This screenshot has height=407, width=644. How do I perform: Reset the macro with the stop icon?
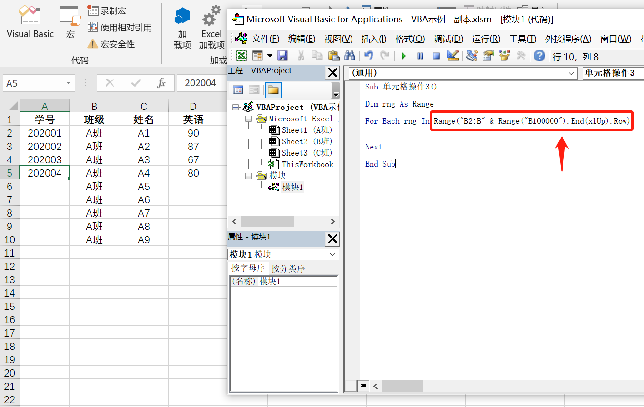(x=436, y=56)
